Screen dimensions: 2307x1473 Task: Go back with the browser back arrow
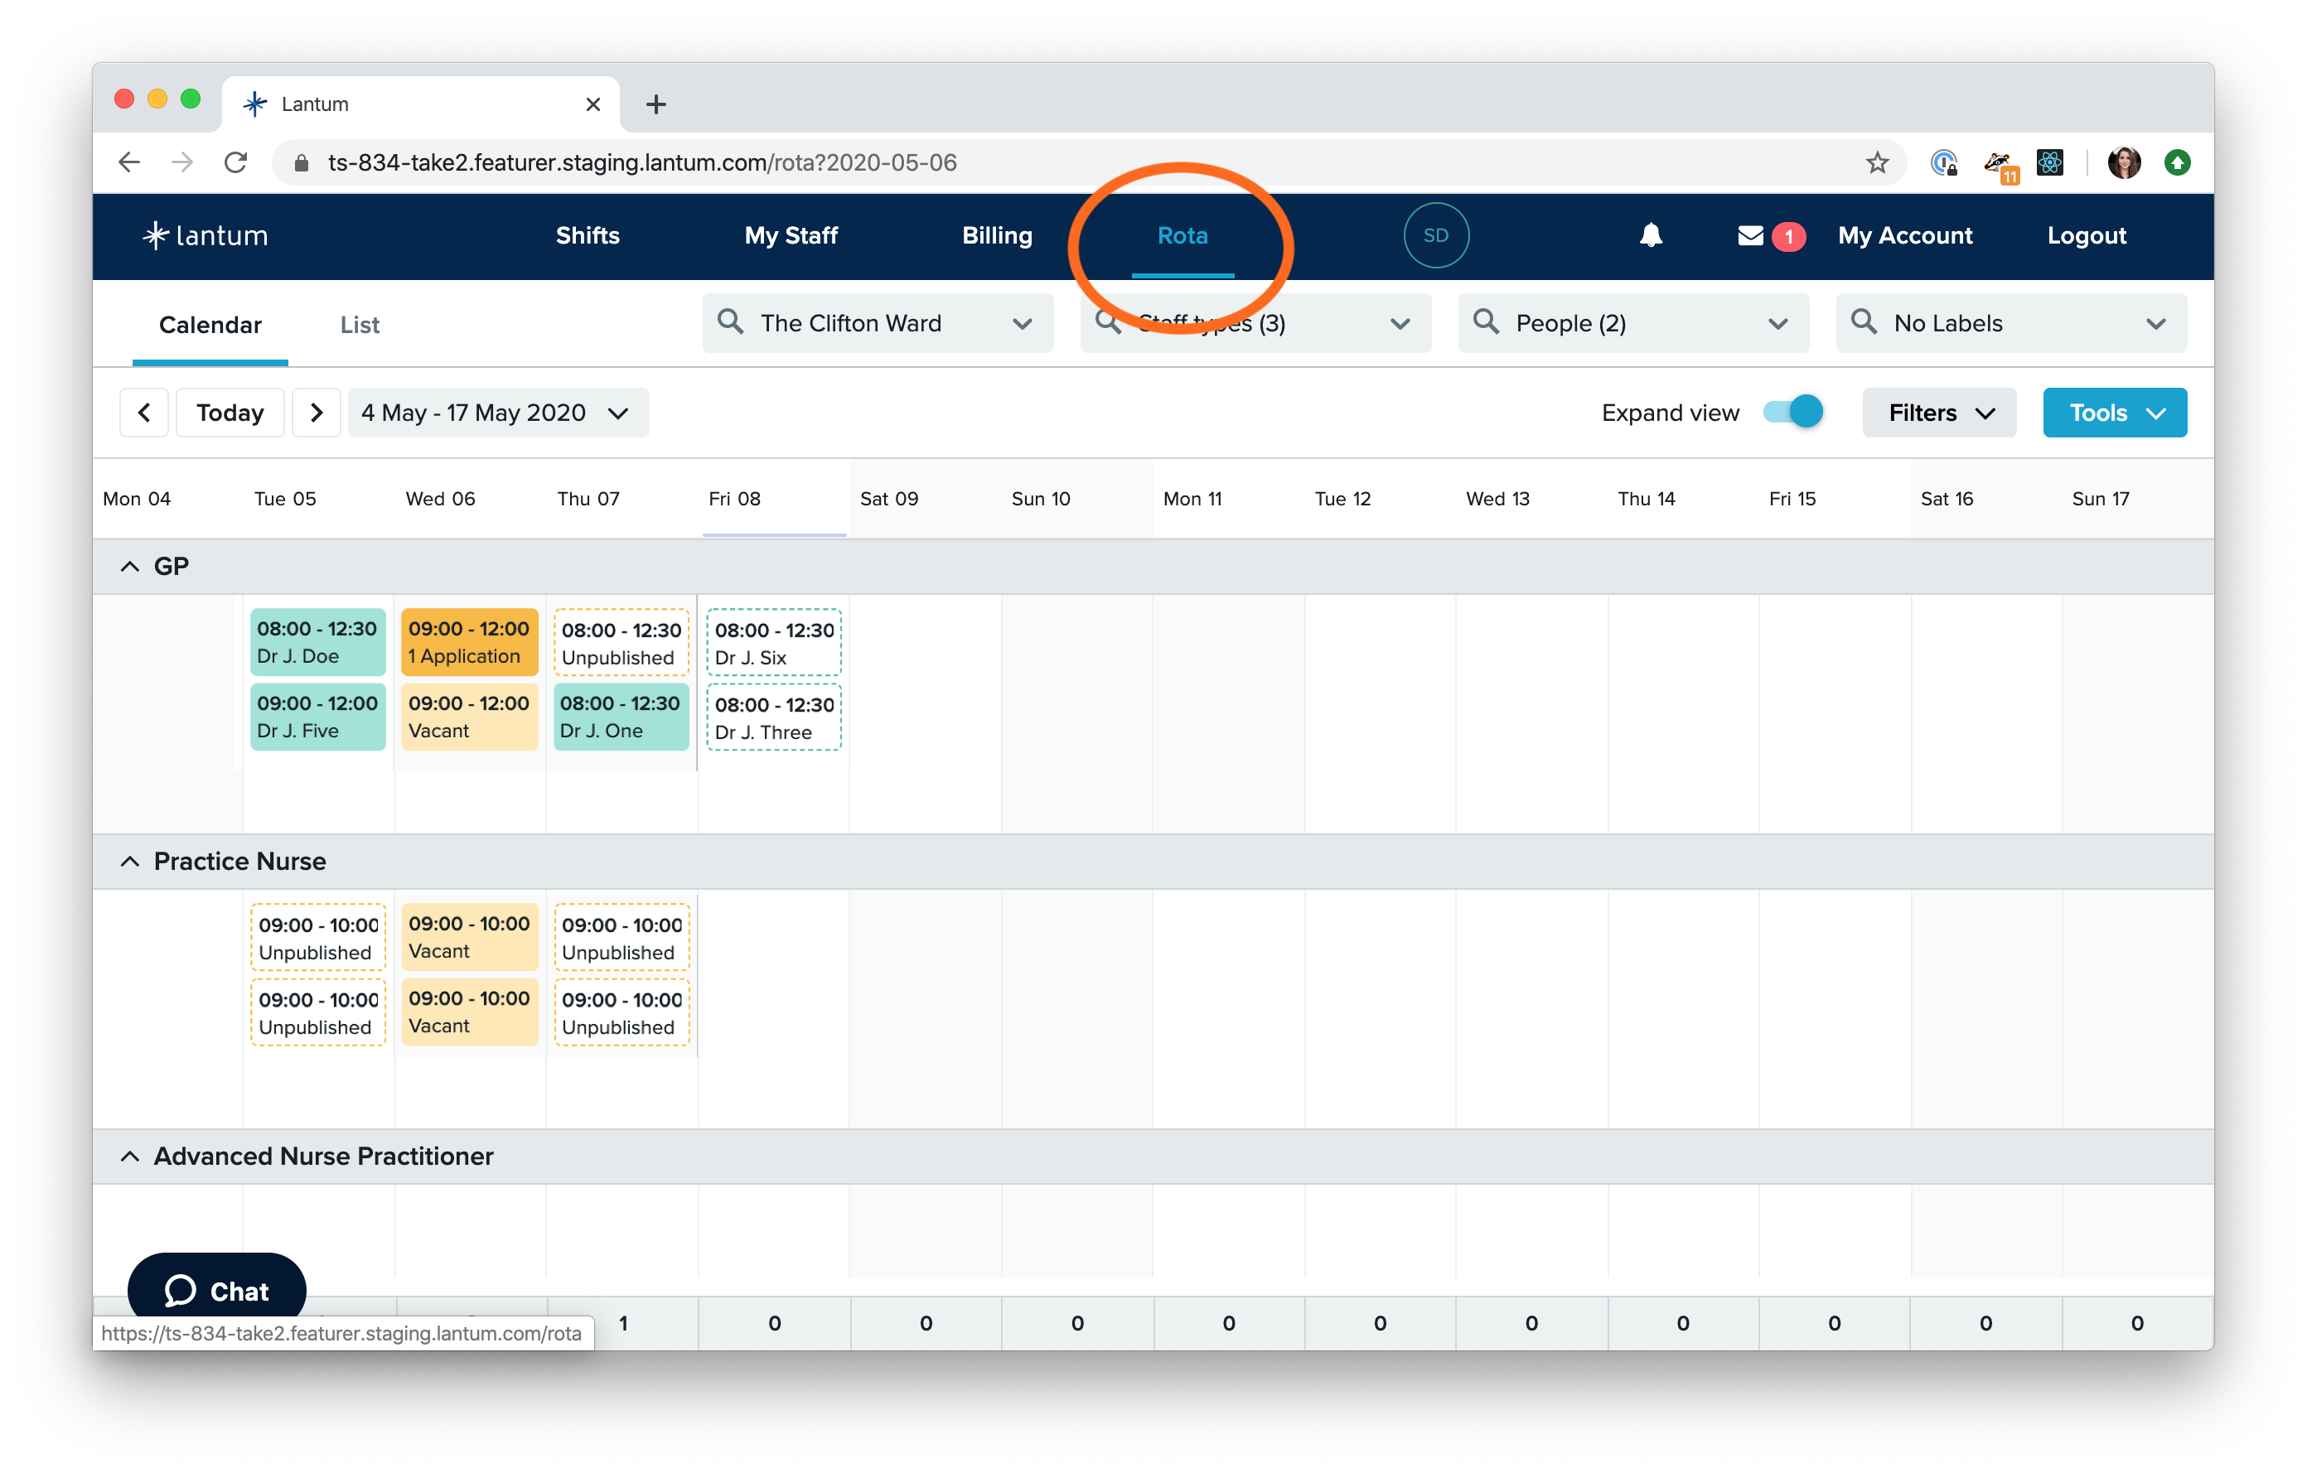coord(130,163)
